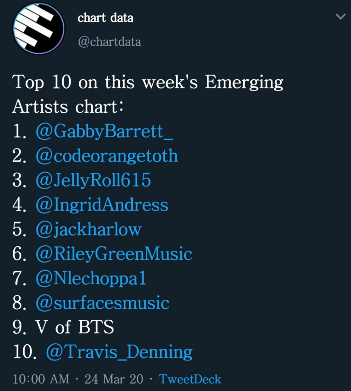The height and width of the screenshot is (391, 351).
Task: Select the "Artists chart:" text line
Action: click(67, 107)
